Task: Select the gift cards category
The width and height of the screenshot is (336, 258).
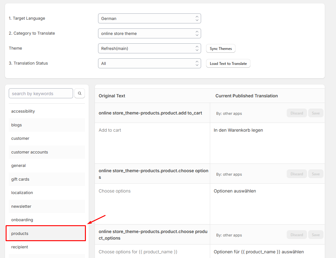Action: [x=47, y=179]
